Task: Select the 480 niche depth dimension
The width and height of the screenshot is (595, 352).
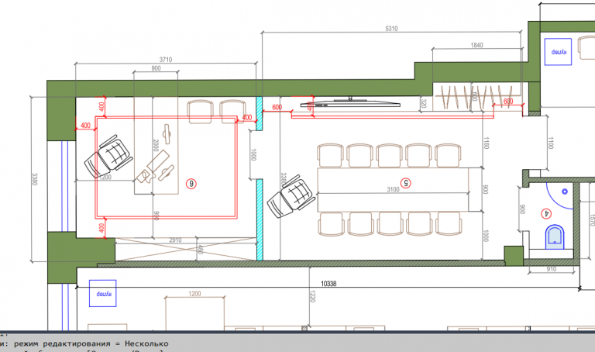Action: 201,249
